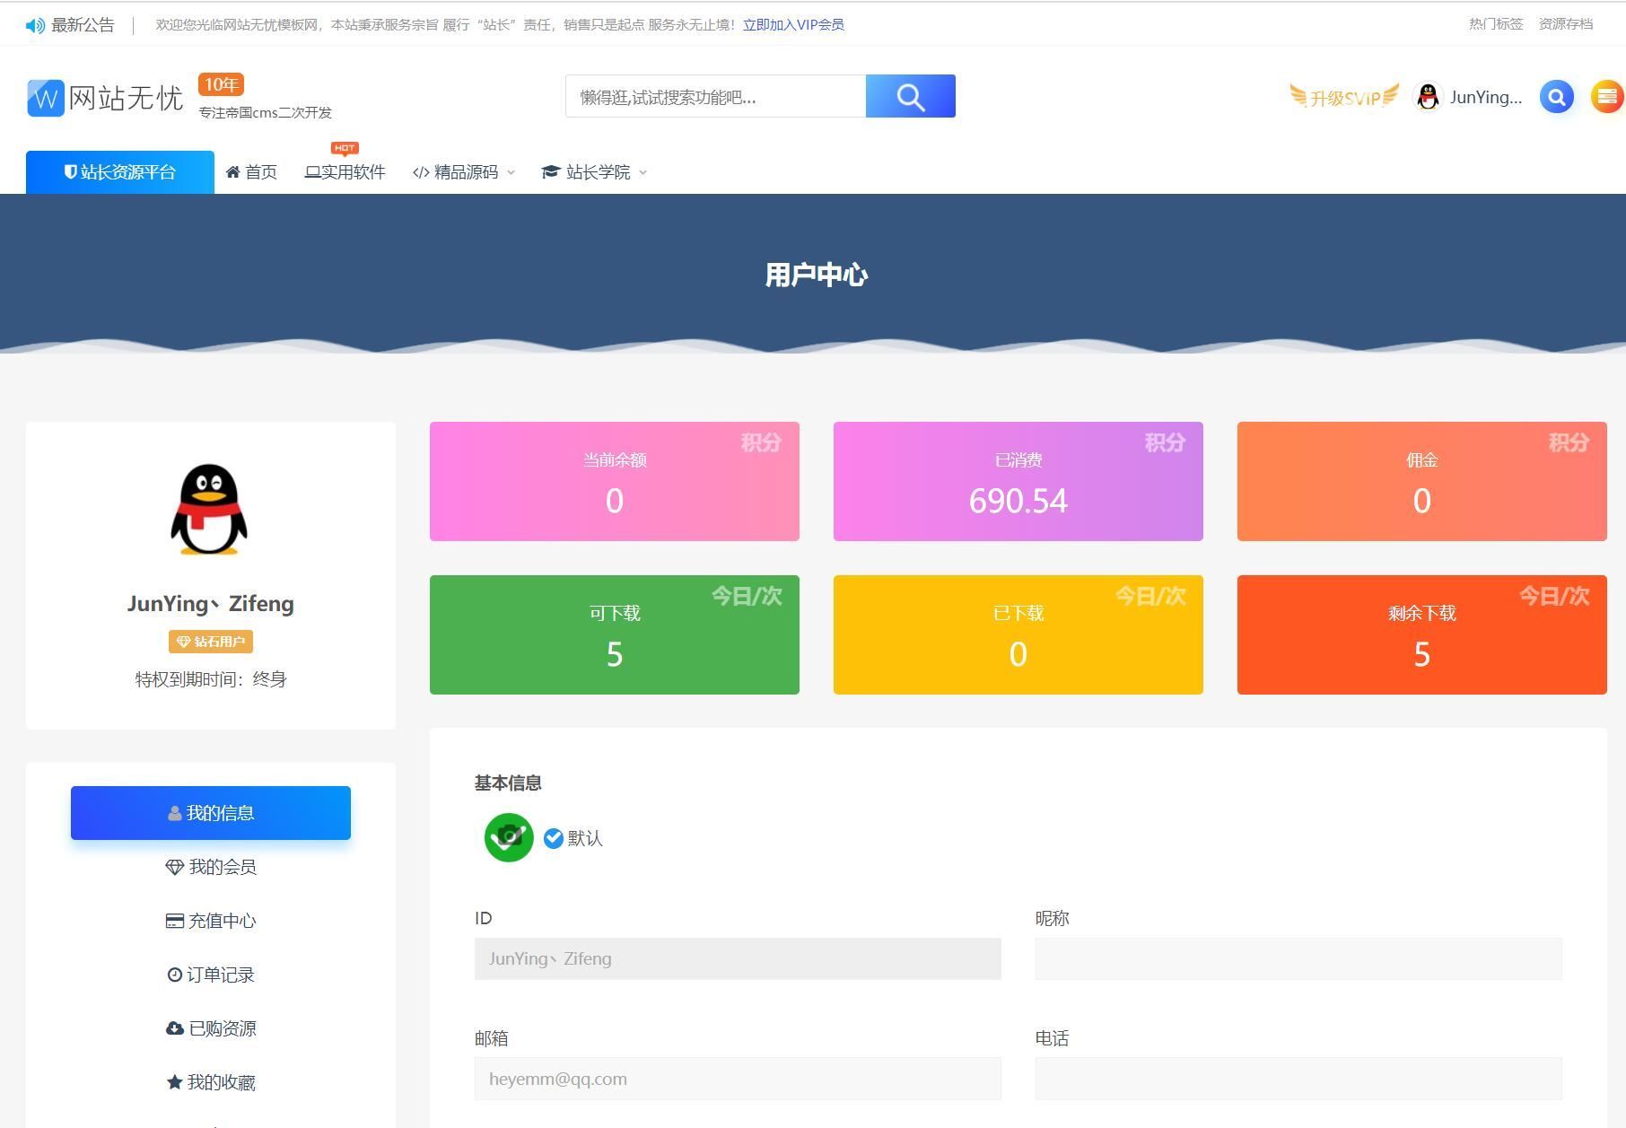Click the yellow 已下载 card
This screenshot has height=1128, width=1626.
pos(1018,635)
